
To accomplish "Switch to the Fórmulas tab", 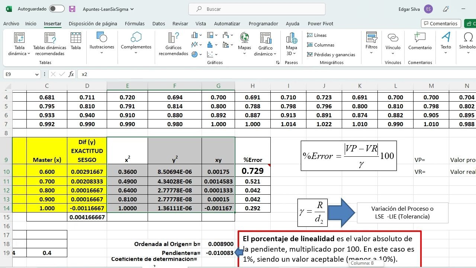I will 135,23.
